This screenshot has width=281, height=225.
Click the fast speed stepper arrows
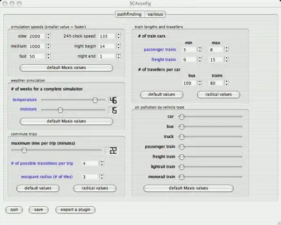[x=48, y=56]
